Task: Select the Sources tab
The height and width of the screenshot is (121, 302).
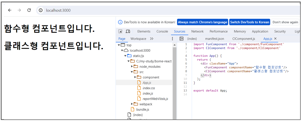Action: click(179, 31)
